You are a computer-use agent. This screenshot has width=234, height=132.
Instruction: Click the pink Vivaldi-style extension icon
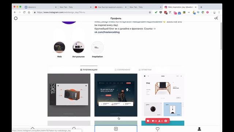(x=207, y=12)
